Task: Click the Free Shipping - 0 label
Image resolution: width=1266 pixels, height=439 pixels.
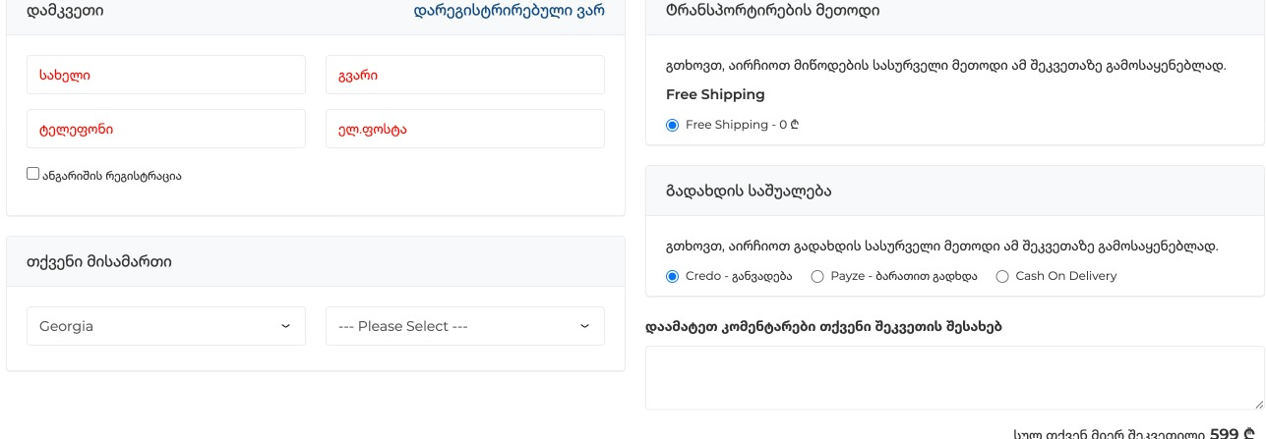Action: click(x=743, y=125)
